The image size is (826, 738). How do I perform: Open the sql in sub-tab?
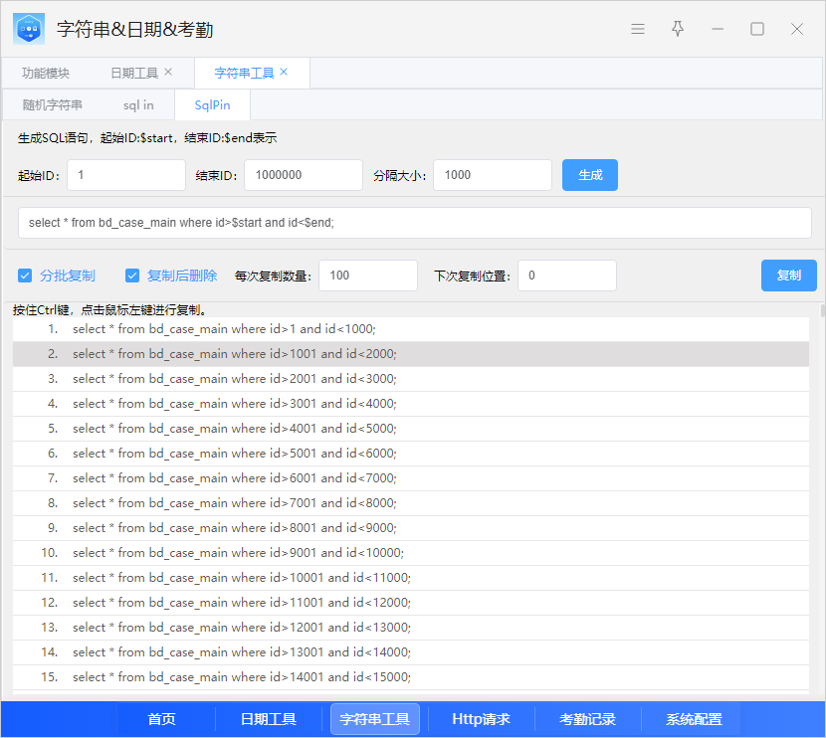coord(138,105)
